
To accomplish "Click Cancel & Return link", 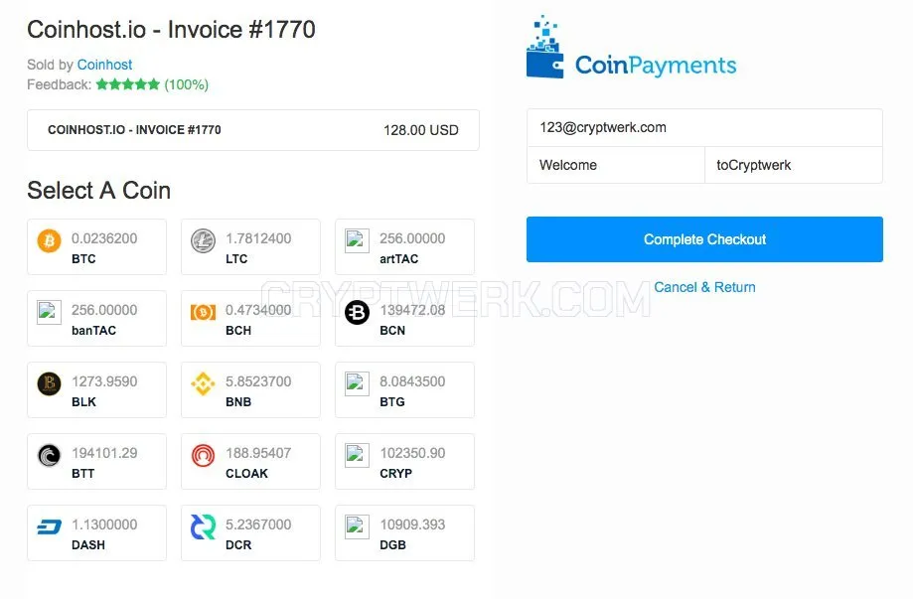I will pos(704,287).
